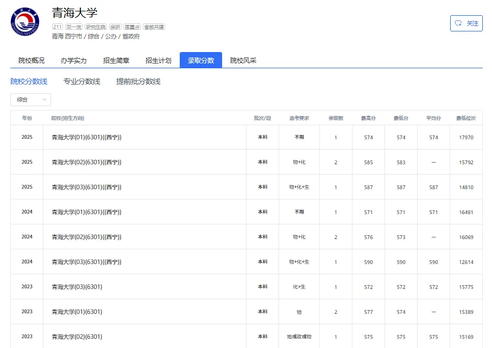This screenshot has height=348, width=492.
Task: Click the lowest rank value 12614
Action: tap(466, 262)
